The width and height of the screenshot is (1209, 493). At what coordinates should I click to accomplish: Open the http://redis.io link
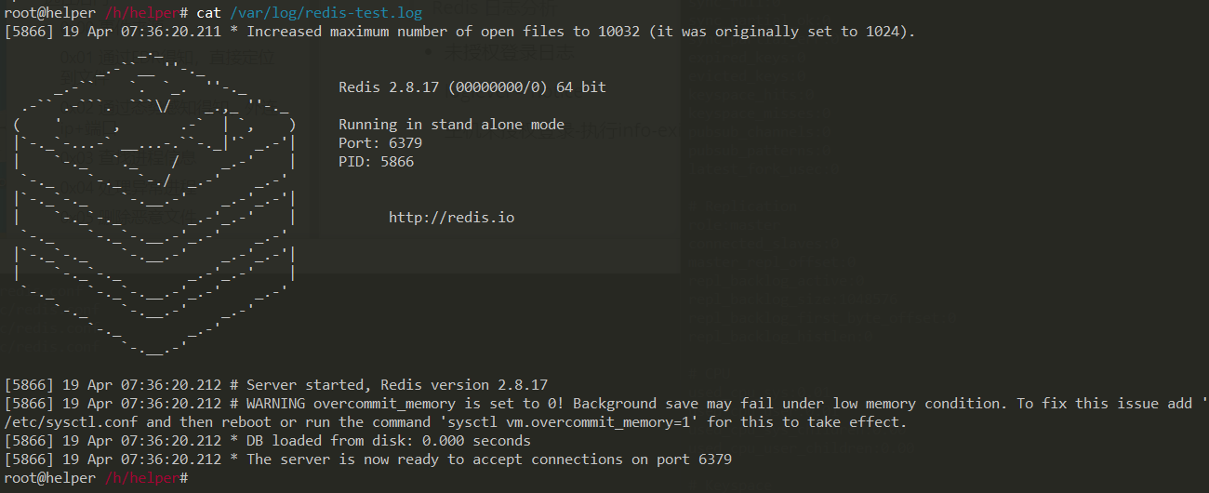[451, 218]
